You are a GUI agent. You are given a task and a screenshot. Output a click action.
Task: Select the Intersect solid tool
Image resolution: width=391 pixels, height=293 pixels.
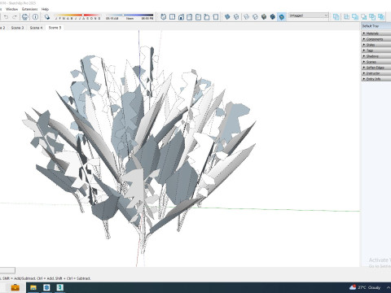[x=347, y=17]
